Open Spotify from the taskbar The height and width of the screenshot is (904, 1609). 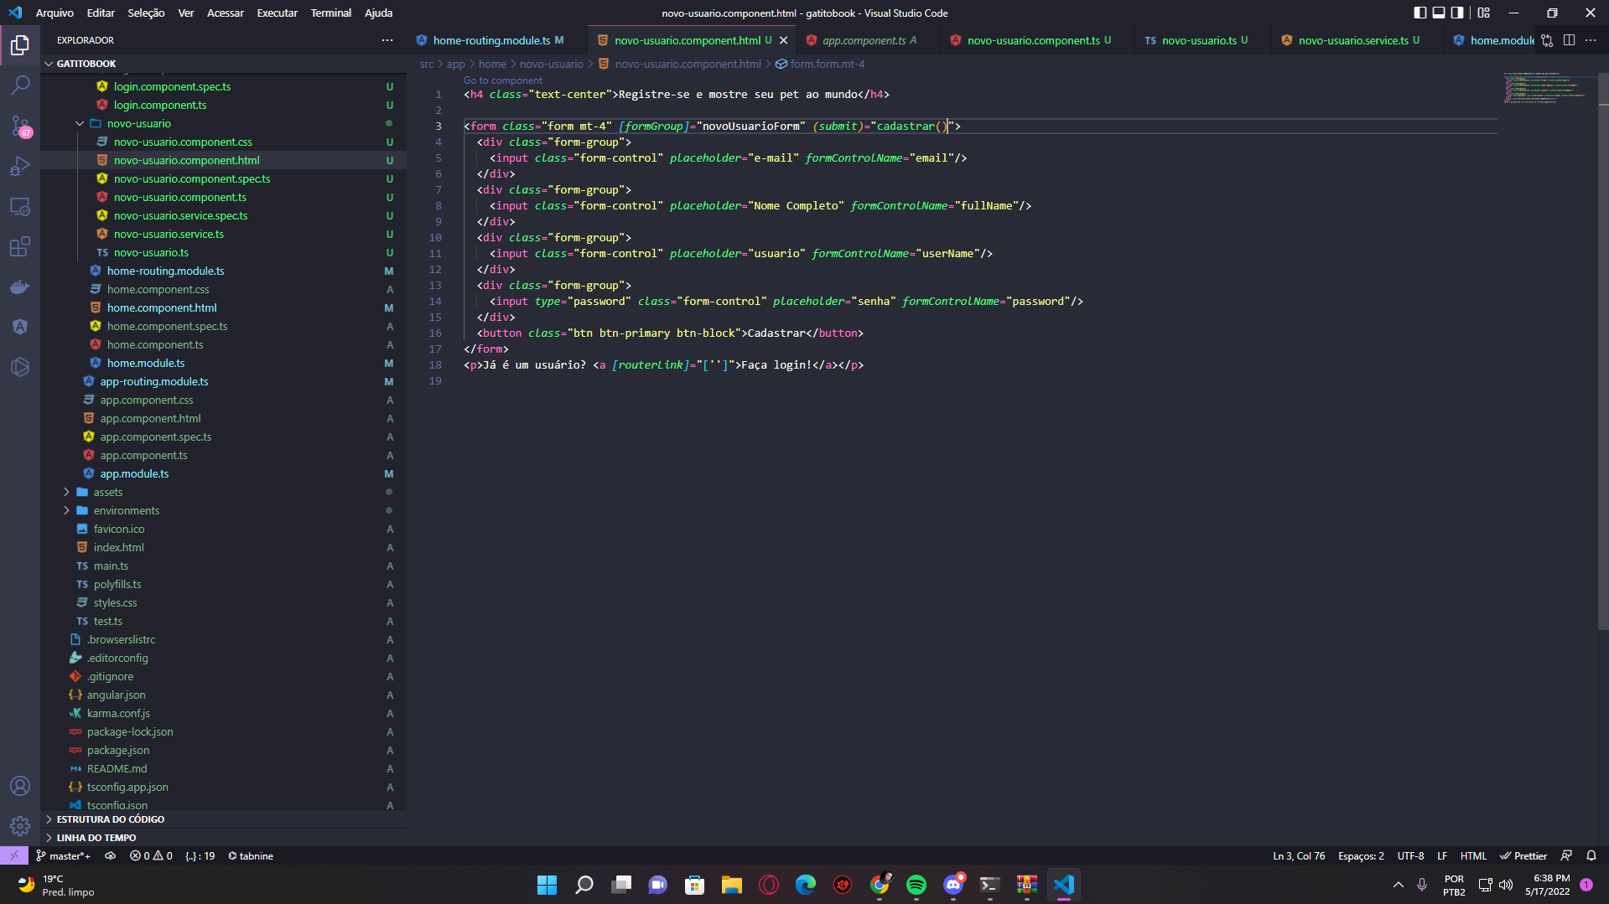(x=916, y=885)
